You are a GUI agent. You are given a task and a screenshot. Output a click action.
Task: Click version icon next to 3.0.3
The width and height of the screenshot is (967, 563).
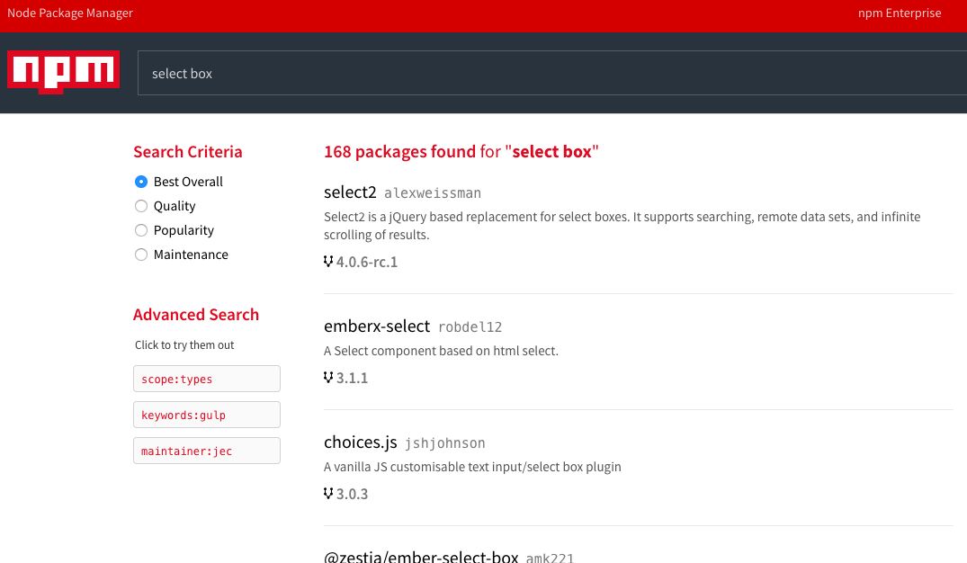328,494
